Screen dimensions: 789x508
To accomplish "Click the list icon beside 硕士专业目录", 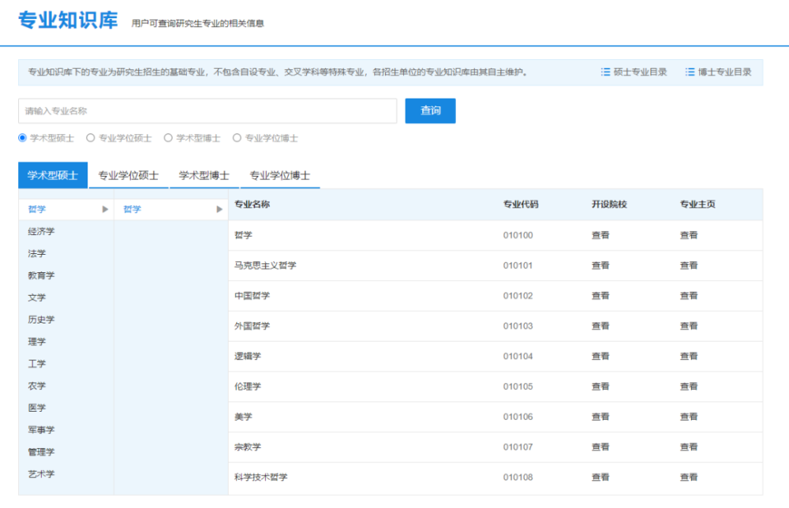I will (x=605, y=72).
